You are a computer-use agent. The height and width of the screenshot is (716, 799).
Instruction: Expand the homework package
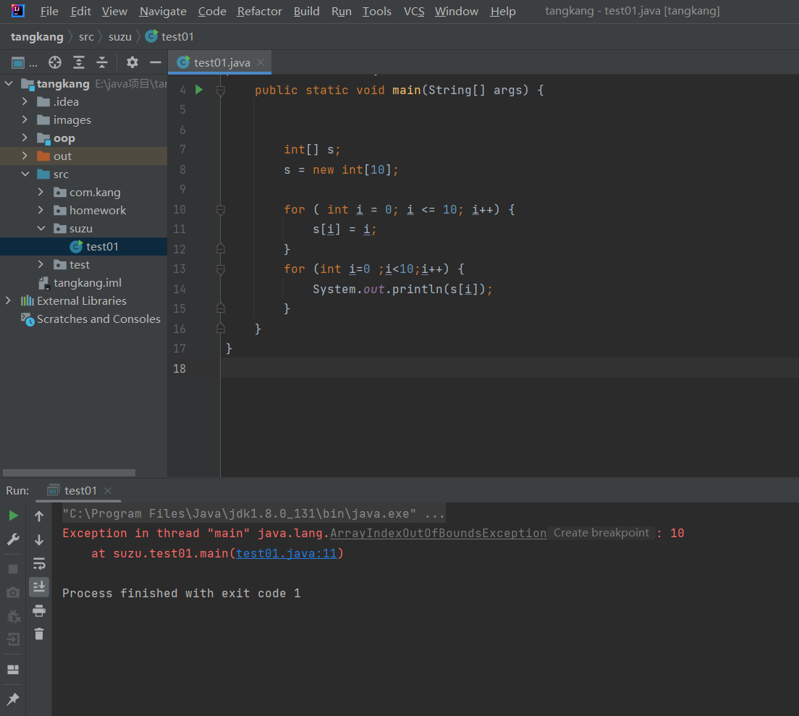[x=41, y=210]
